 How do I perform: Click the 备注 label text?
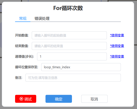pyautogui.click(x=19, y=78)
